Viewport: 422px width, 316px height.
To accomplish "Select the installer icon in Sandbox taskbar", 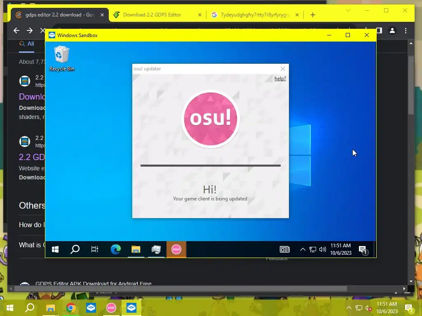I will pyautogui.click(x=156, y=249).
